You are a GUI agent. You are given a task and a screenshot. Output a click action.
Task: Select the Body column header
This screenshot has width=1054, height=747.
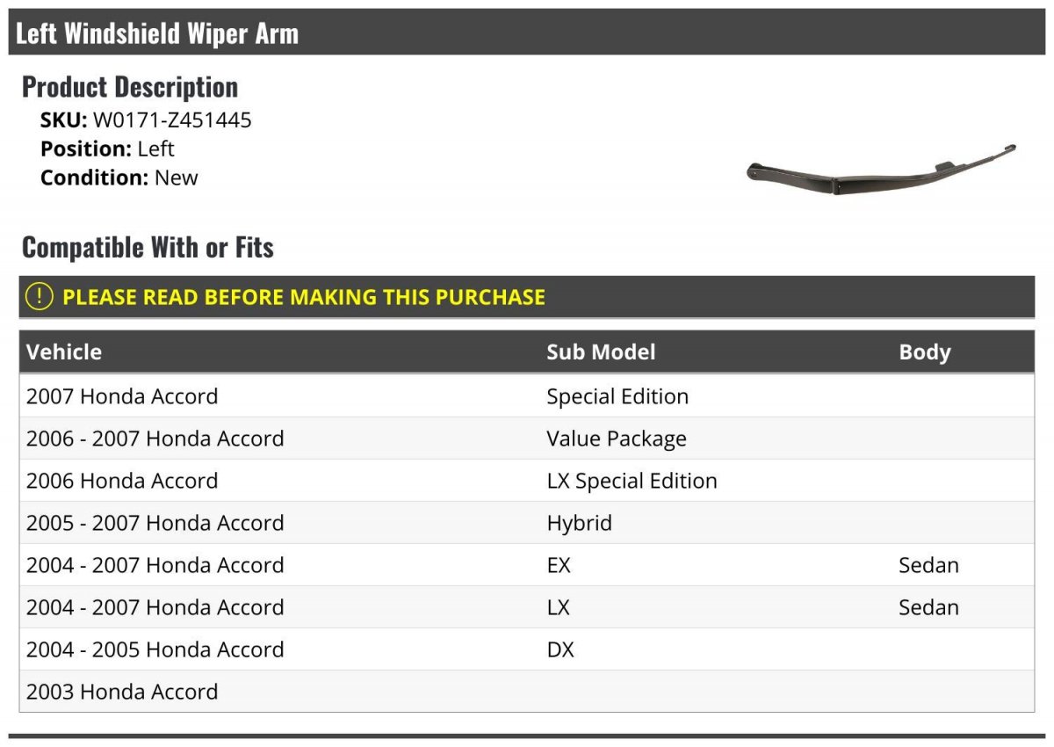click(x=924, y=352)
